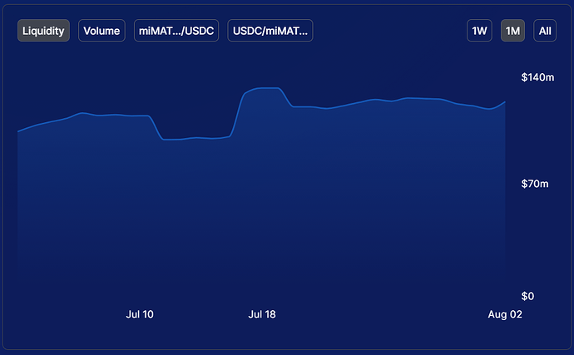Click the $0 y-axis label
Screen dimensions: 574x355
tap(527, 296)
